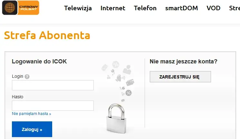
Task: Focus the Login input field
Action: [53, 85]
